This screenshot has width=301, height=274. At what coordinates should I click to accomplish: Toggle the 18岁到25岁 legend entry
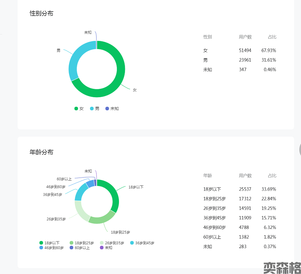pyautogui.click(x=82, y=243)
